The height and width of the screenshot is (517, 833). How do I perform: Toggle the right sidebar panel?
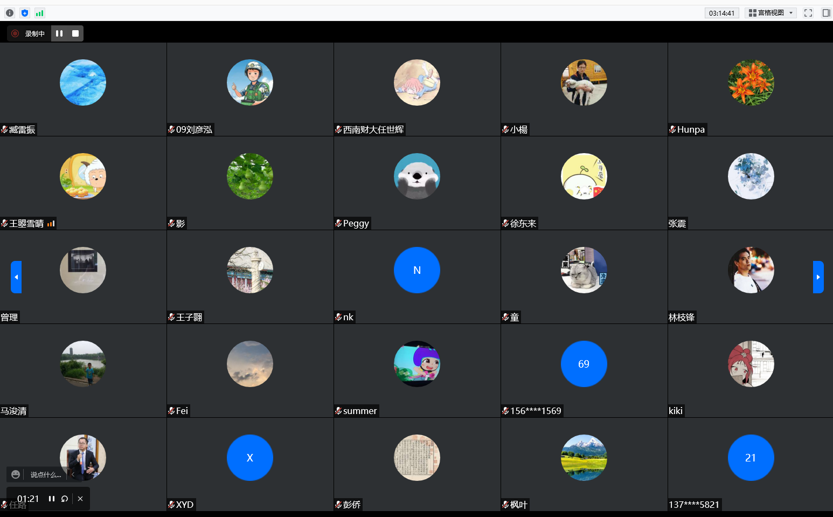click(x=825, y=13)
